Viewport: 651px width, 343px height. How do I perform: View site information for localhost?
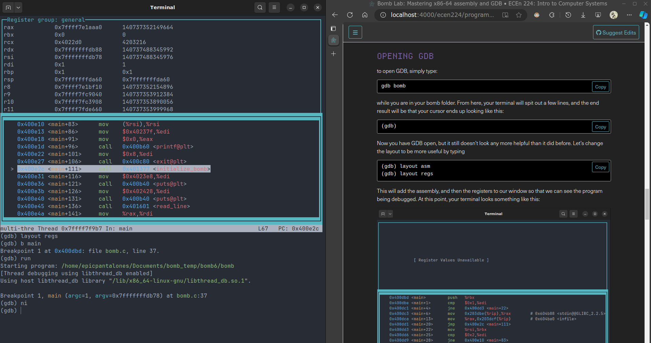coord(383,15)
